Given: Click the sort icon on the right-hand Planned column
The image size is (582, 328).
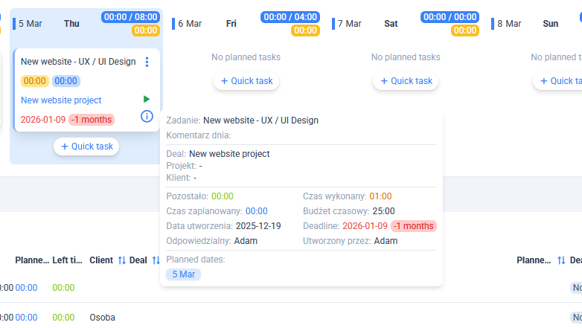Looking at the screenshot, I should (x=561, y=260).
